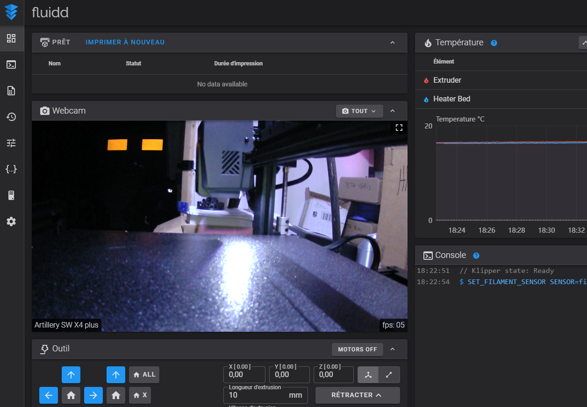This screenshot has width=587, height=407.
Task: Open the Console page from the sidebar
Action: pyautogui.click(x=11, y=64)
